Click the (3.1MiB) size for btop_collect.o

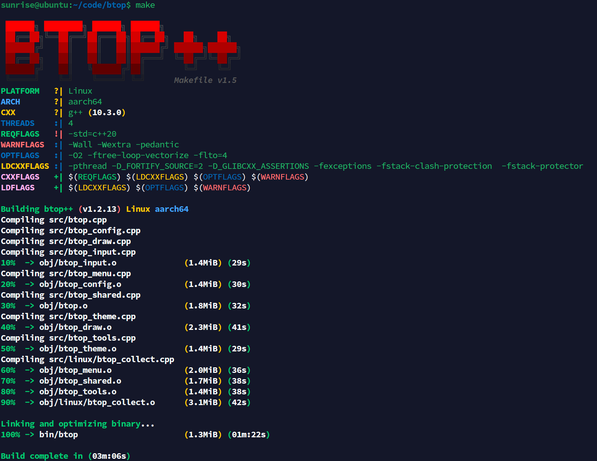pyautogui.click(x=203, y=402)
